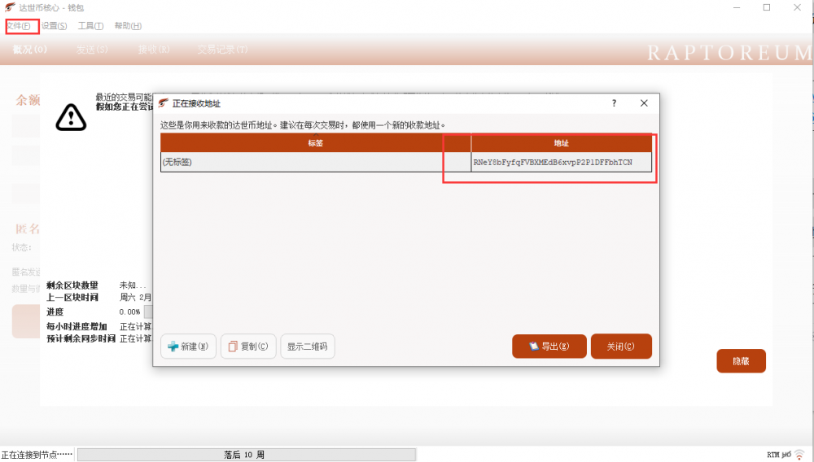Click the network connection icon in status bar
The height and width of the screenshot is (462, 814).
coord(799,455)
